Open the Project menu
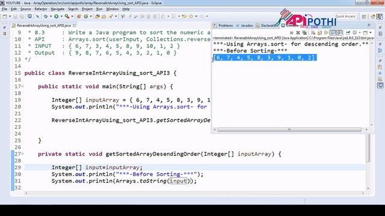 [x=87, y=9]
